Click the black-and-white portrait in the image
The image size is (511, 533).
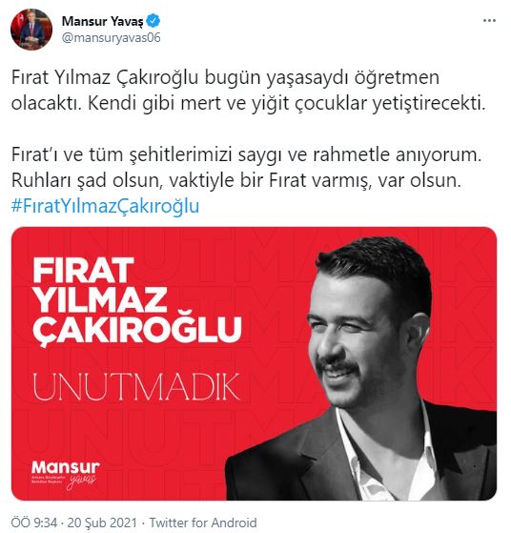pyautogui.click(x=364, y=369)
